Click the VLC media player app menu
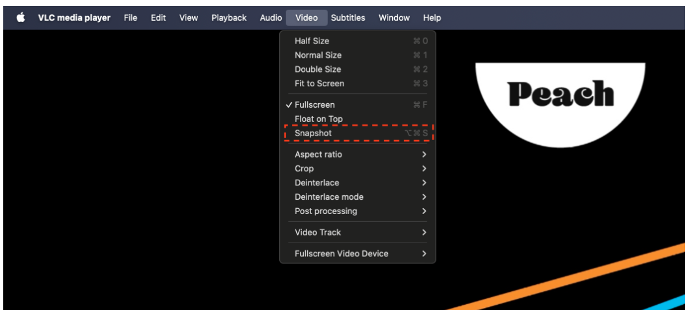Image resolution: width=689 pixels, height=310 pixels. [74, 18]
